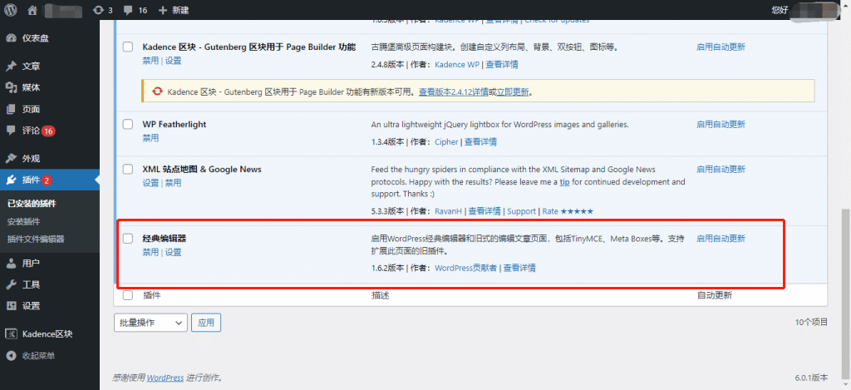The height and width of the screenshot is (390, 851).
Task: Open 文章 pin icon in sidebar
Action: coord(11,67)
